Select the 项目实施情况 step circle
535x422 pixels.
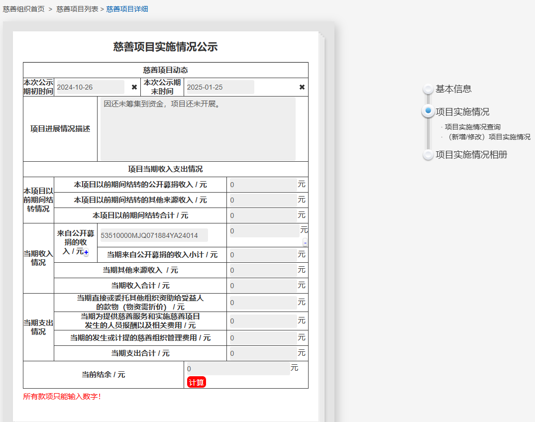(428, 111)
